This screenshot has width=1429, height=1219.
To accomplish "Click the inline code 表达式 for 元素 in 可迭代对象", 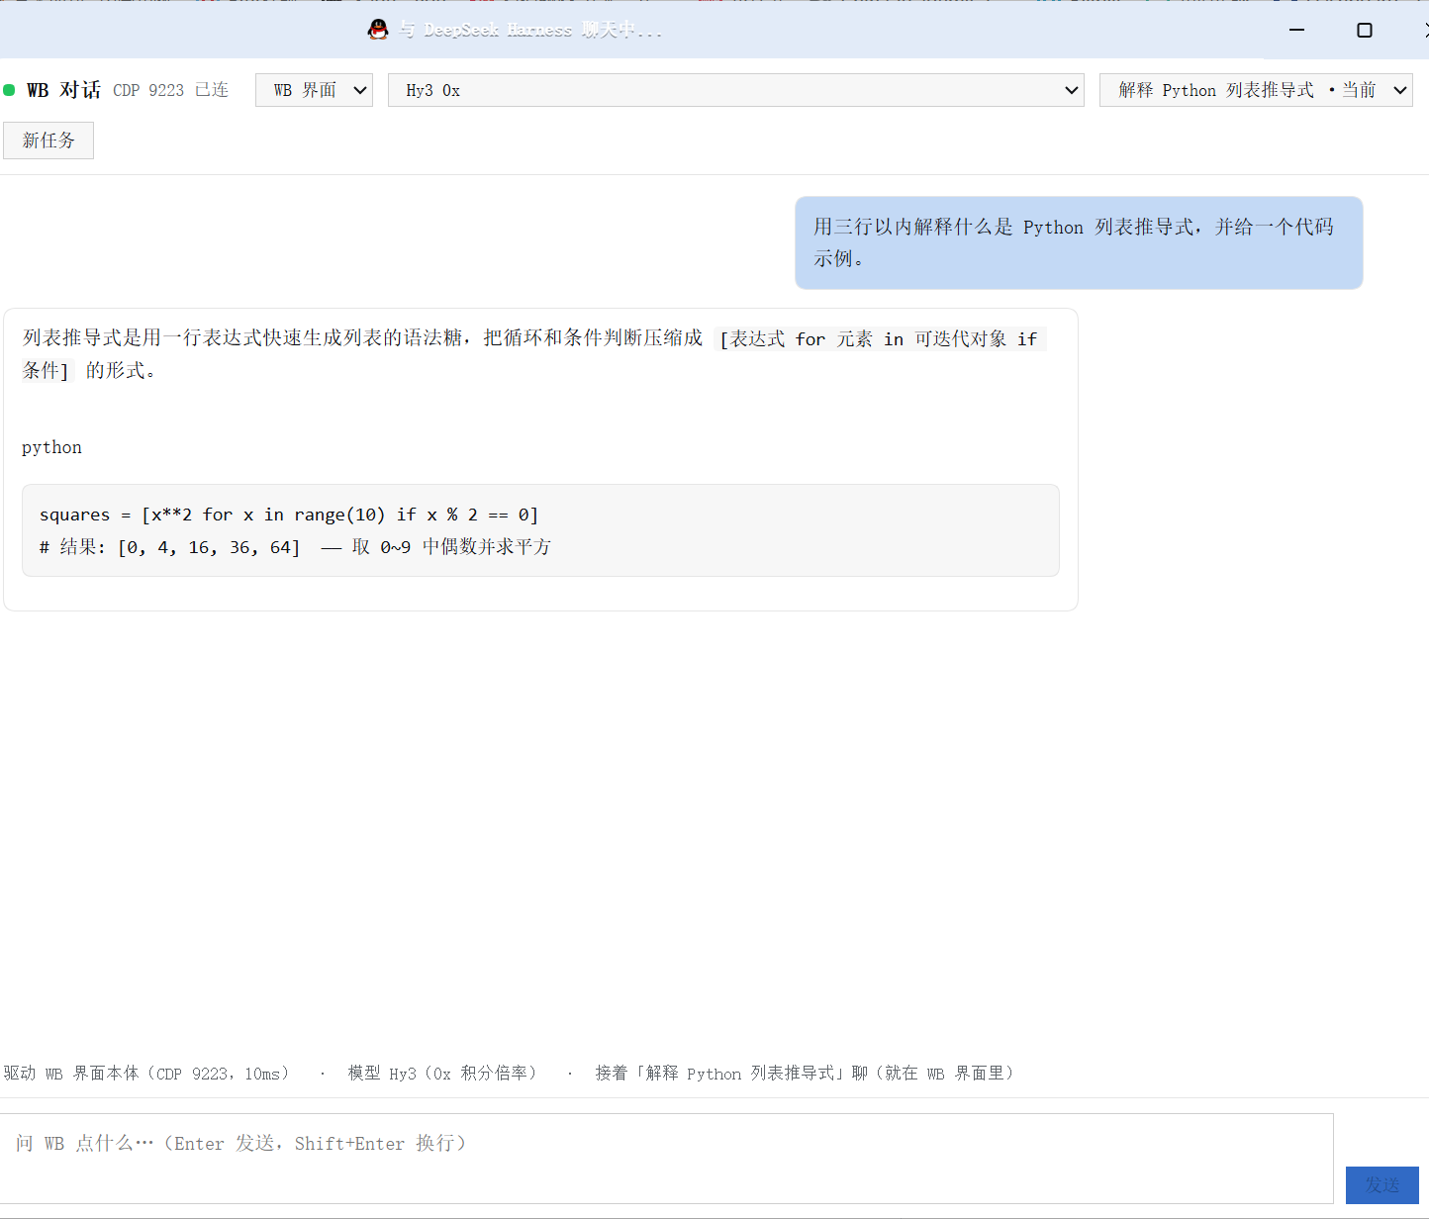I will point(880,339).
